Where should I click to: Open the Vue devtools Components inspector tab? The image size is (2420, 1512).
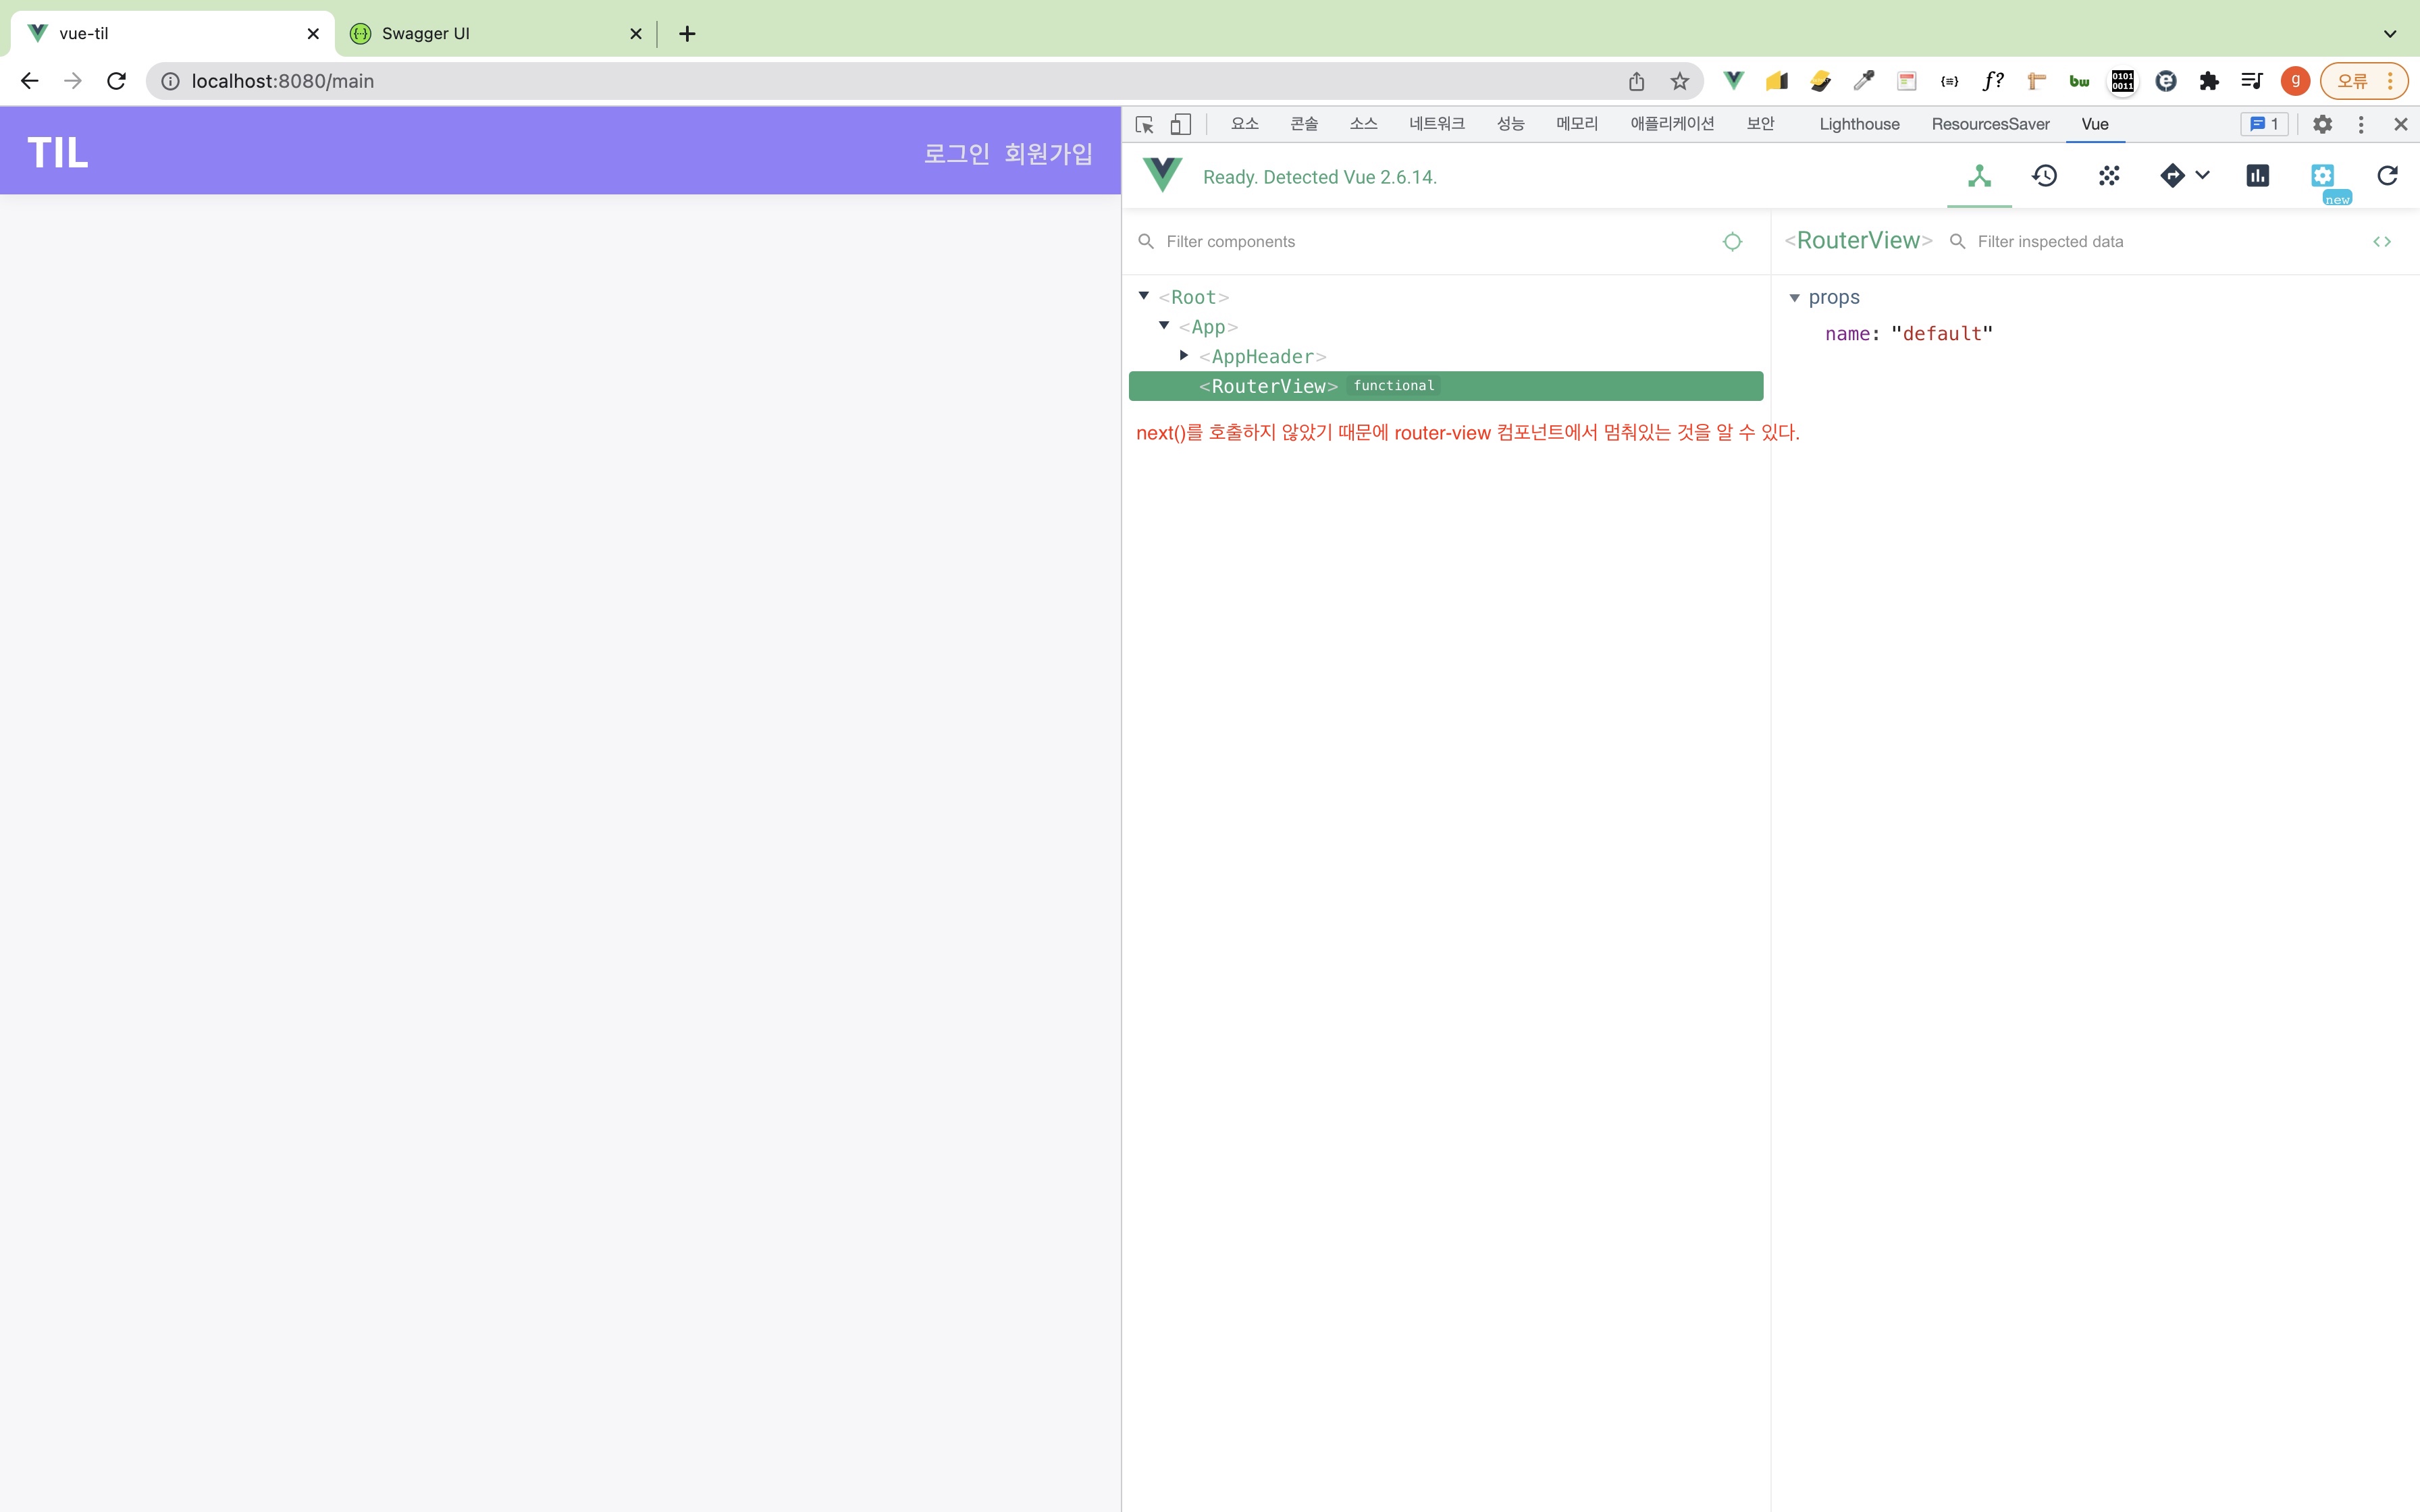coord(1979,176)
